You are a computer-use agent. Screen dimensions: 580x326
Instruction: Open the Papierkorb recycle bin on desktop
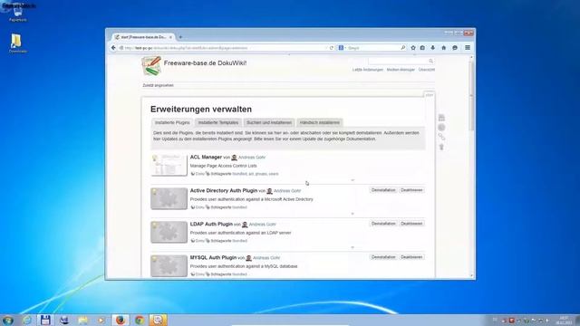pyautogui.click(x=17, y=13)
